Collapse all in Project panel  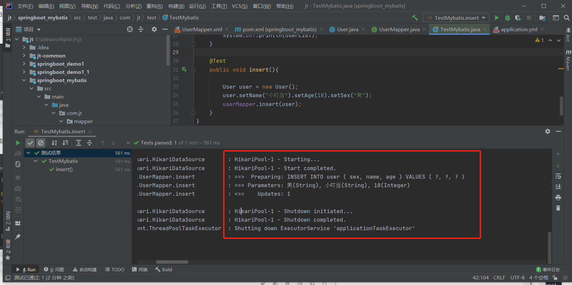(x=141, y=29)
